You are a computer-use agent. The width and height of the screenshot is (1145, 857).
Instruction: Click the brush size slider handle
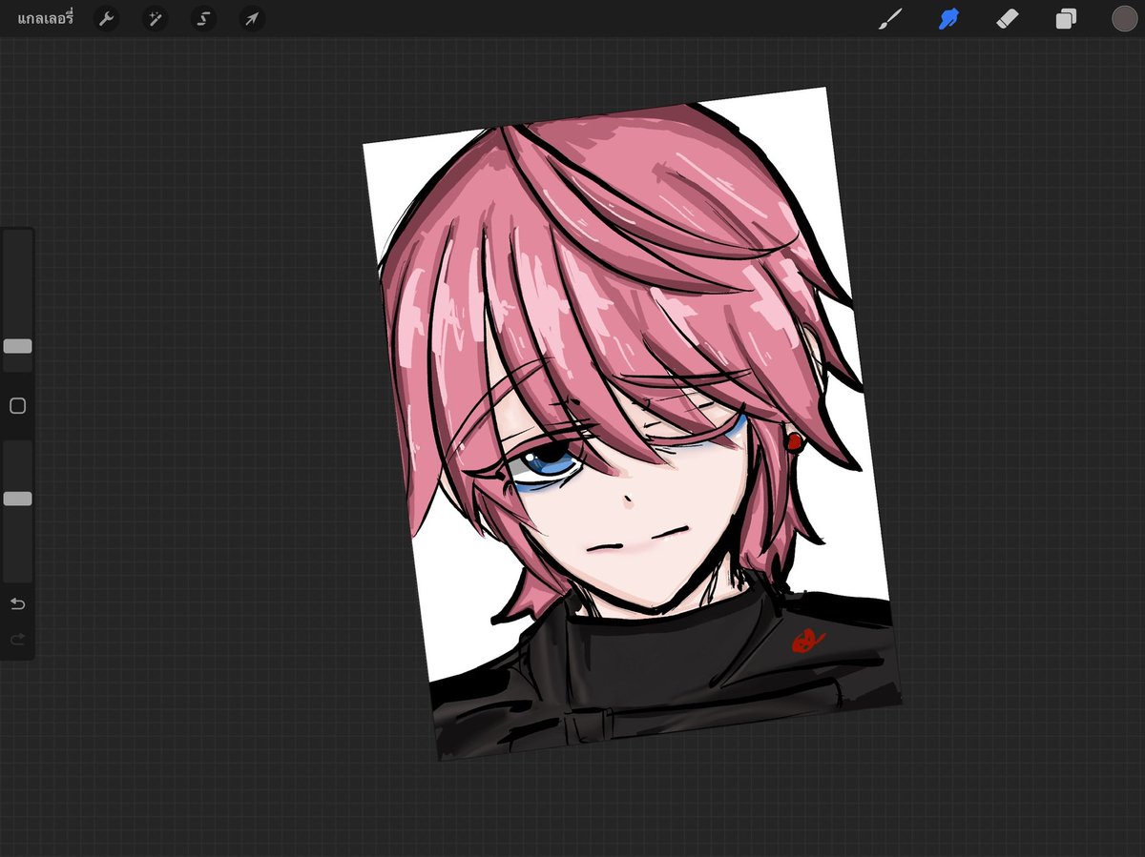(x=17, y=346)
